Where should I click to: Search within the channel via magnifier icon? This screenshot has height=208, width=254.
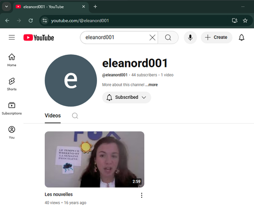point(75,116)
